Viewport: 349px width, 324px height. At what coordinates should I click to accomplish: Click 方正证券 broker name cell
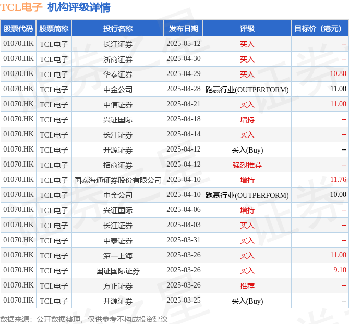point(118,286)
